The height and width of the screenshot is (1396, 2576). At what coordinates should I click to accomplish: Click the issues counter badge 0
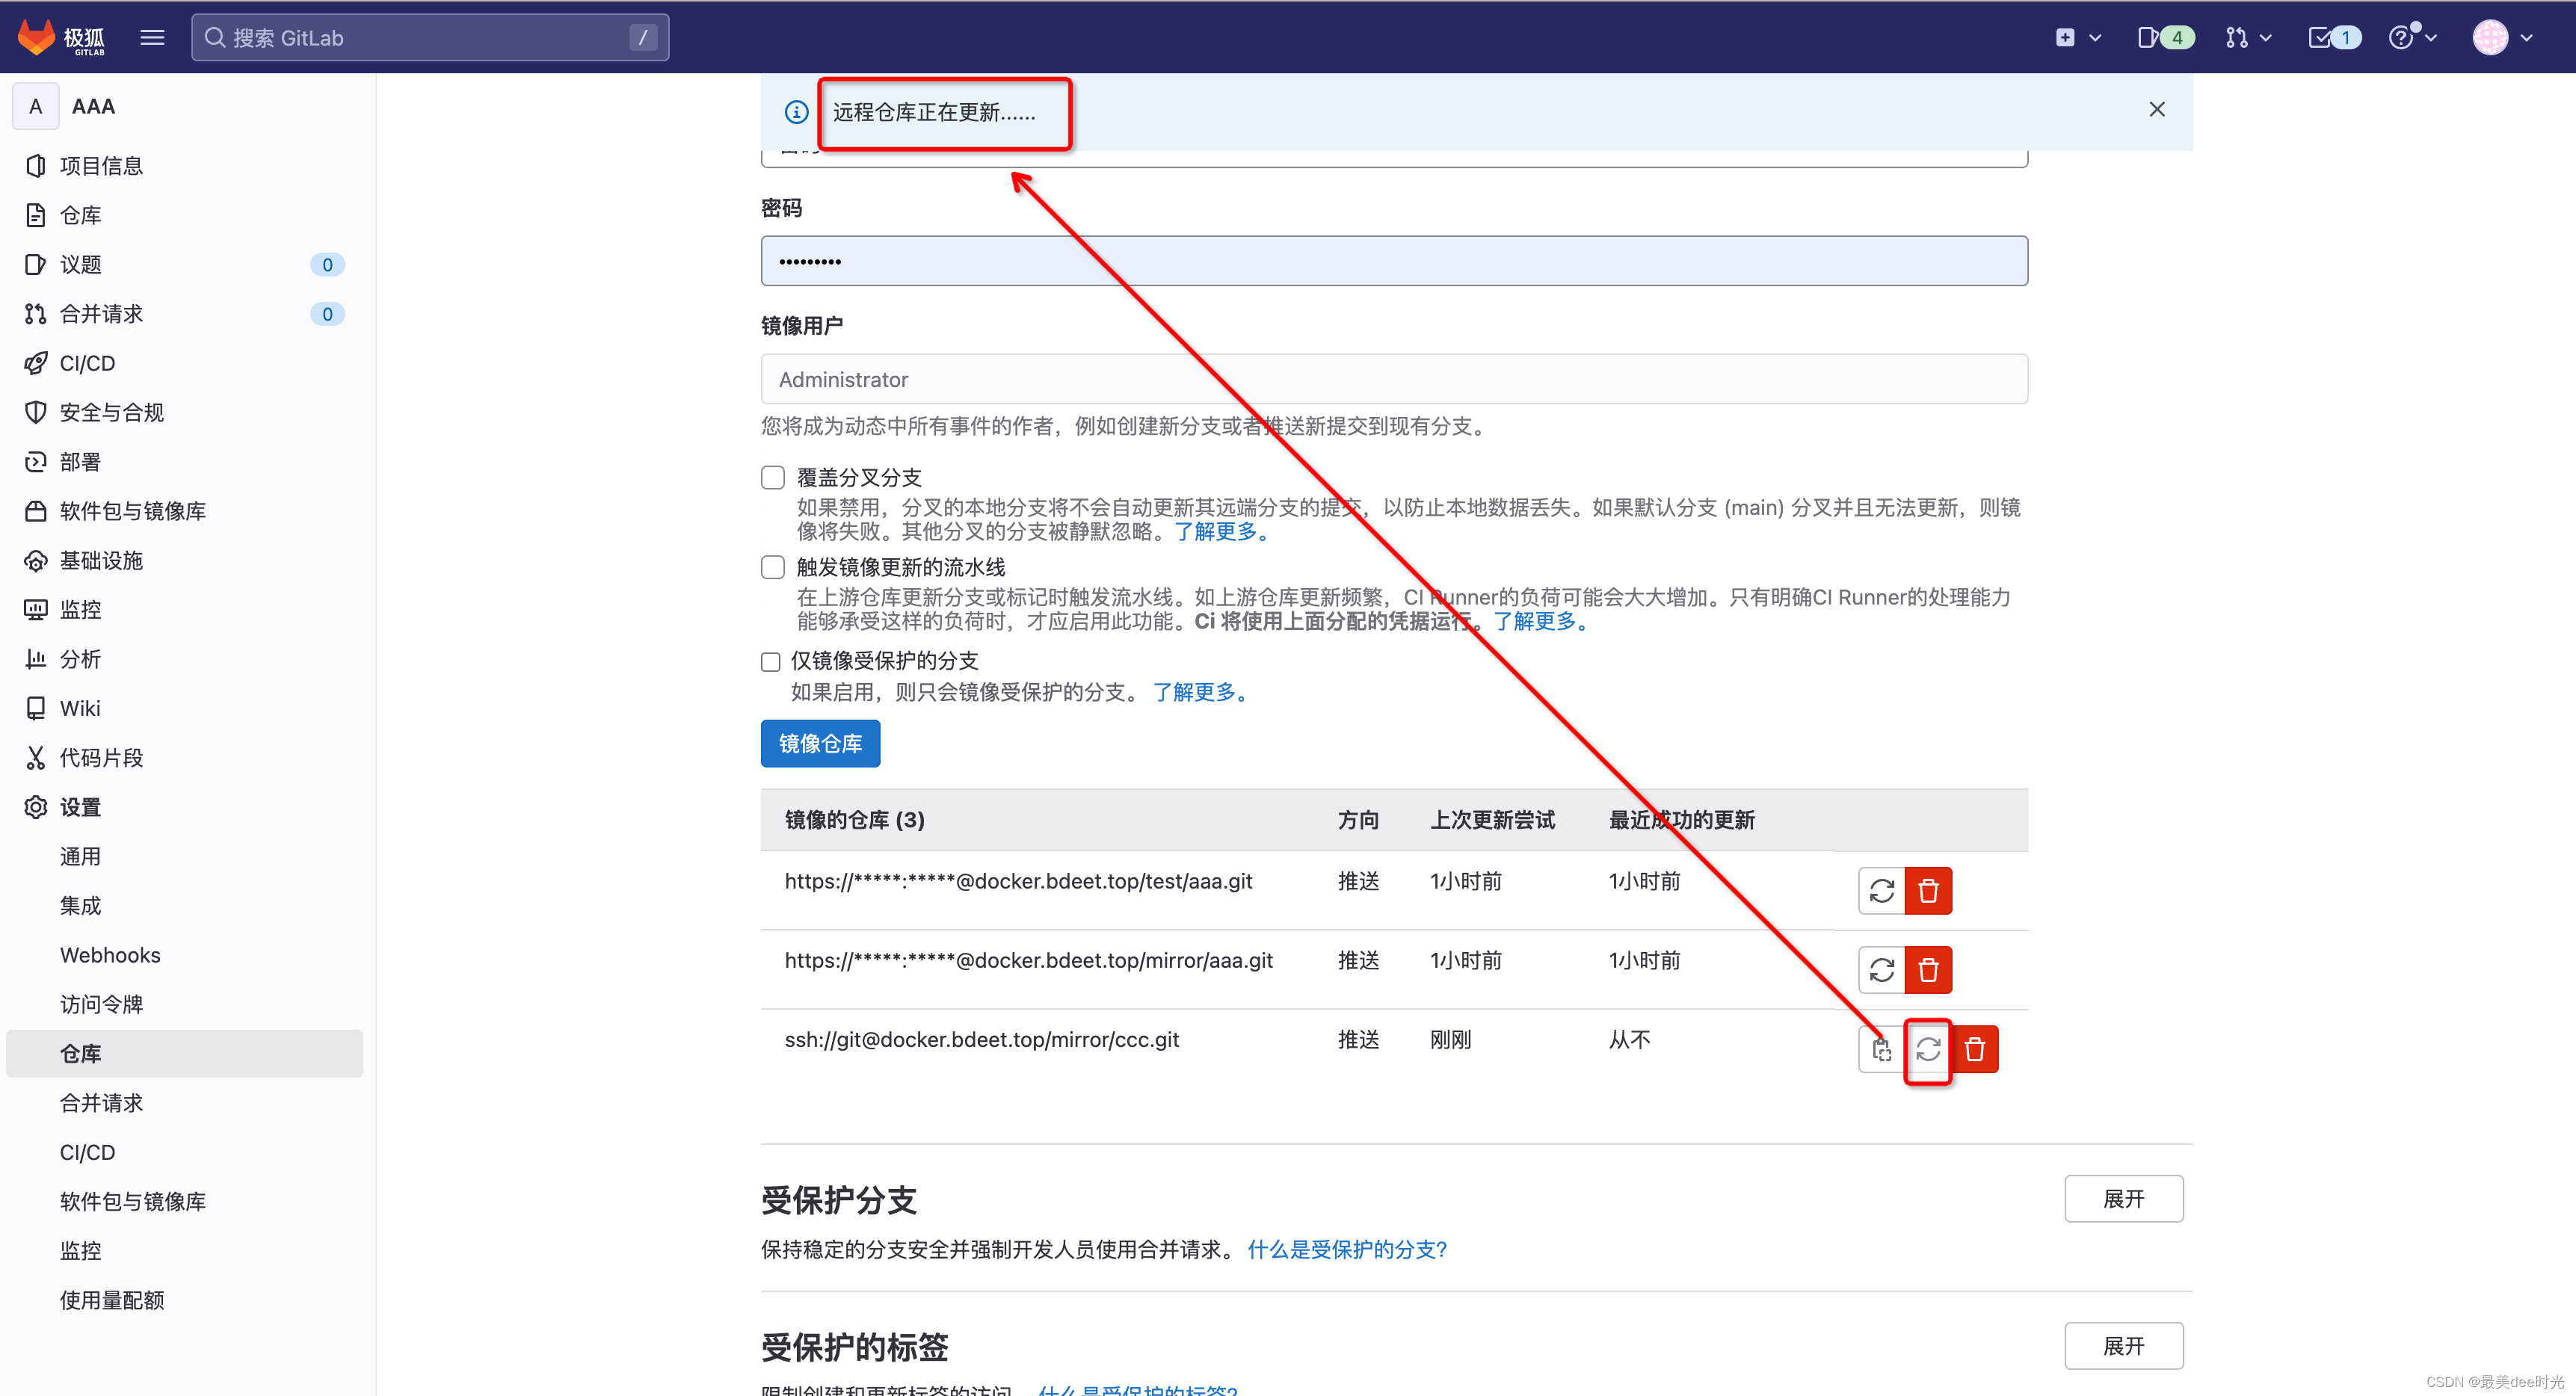pos(327,264)
